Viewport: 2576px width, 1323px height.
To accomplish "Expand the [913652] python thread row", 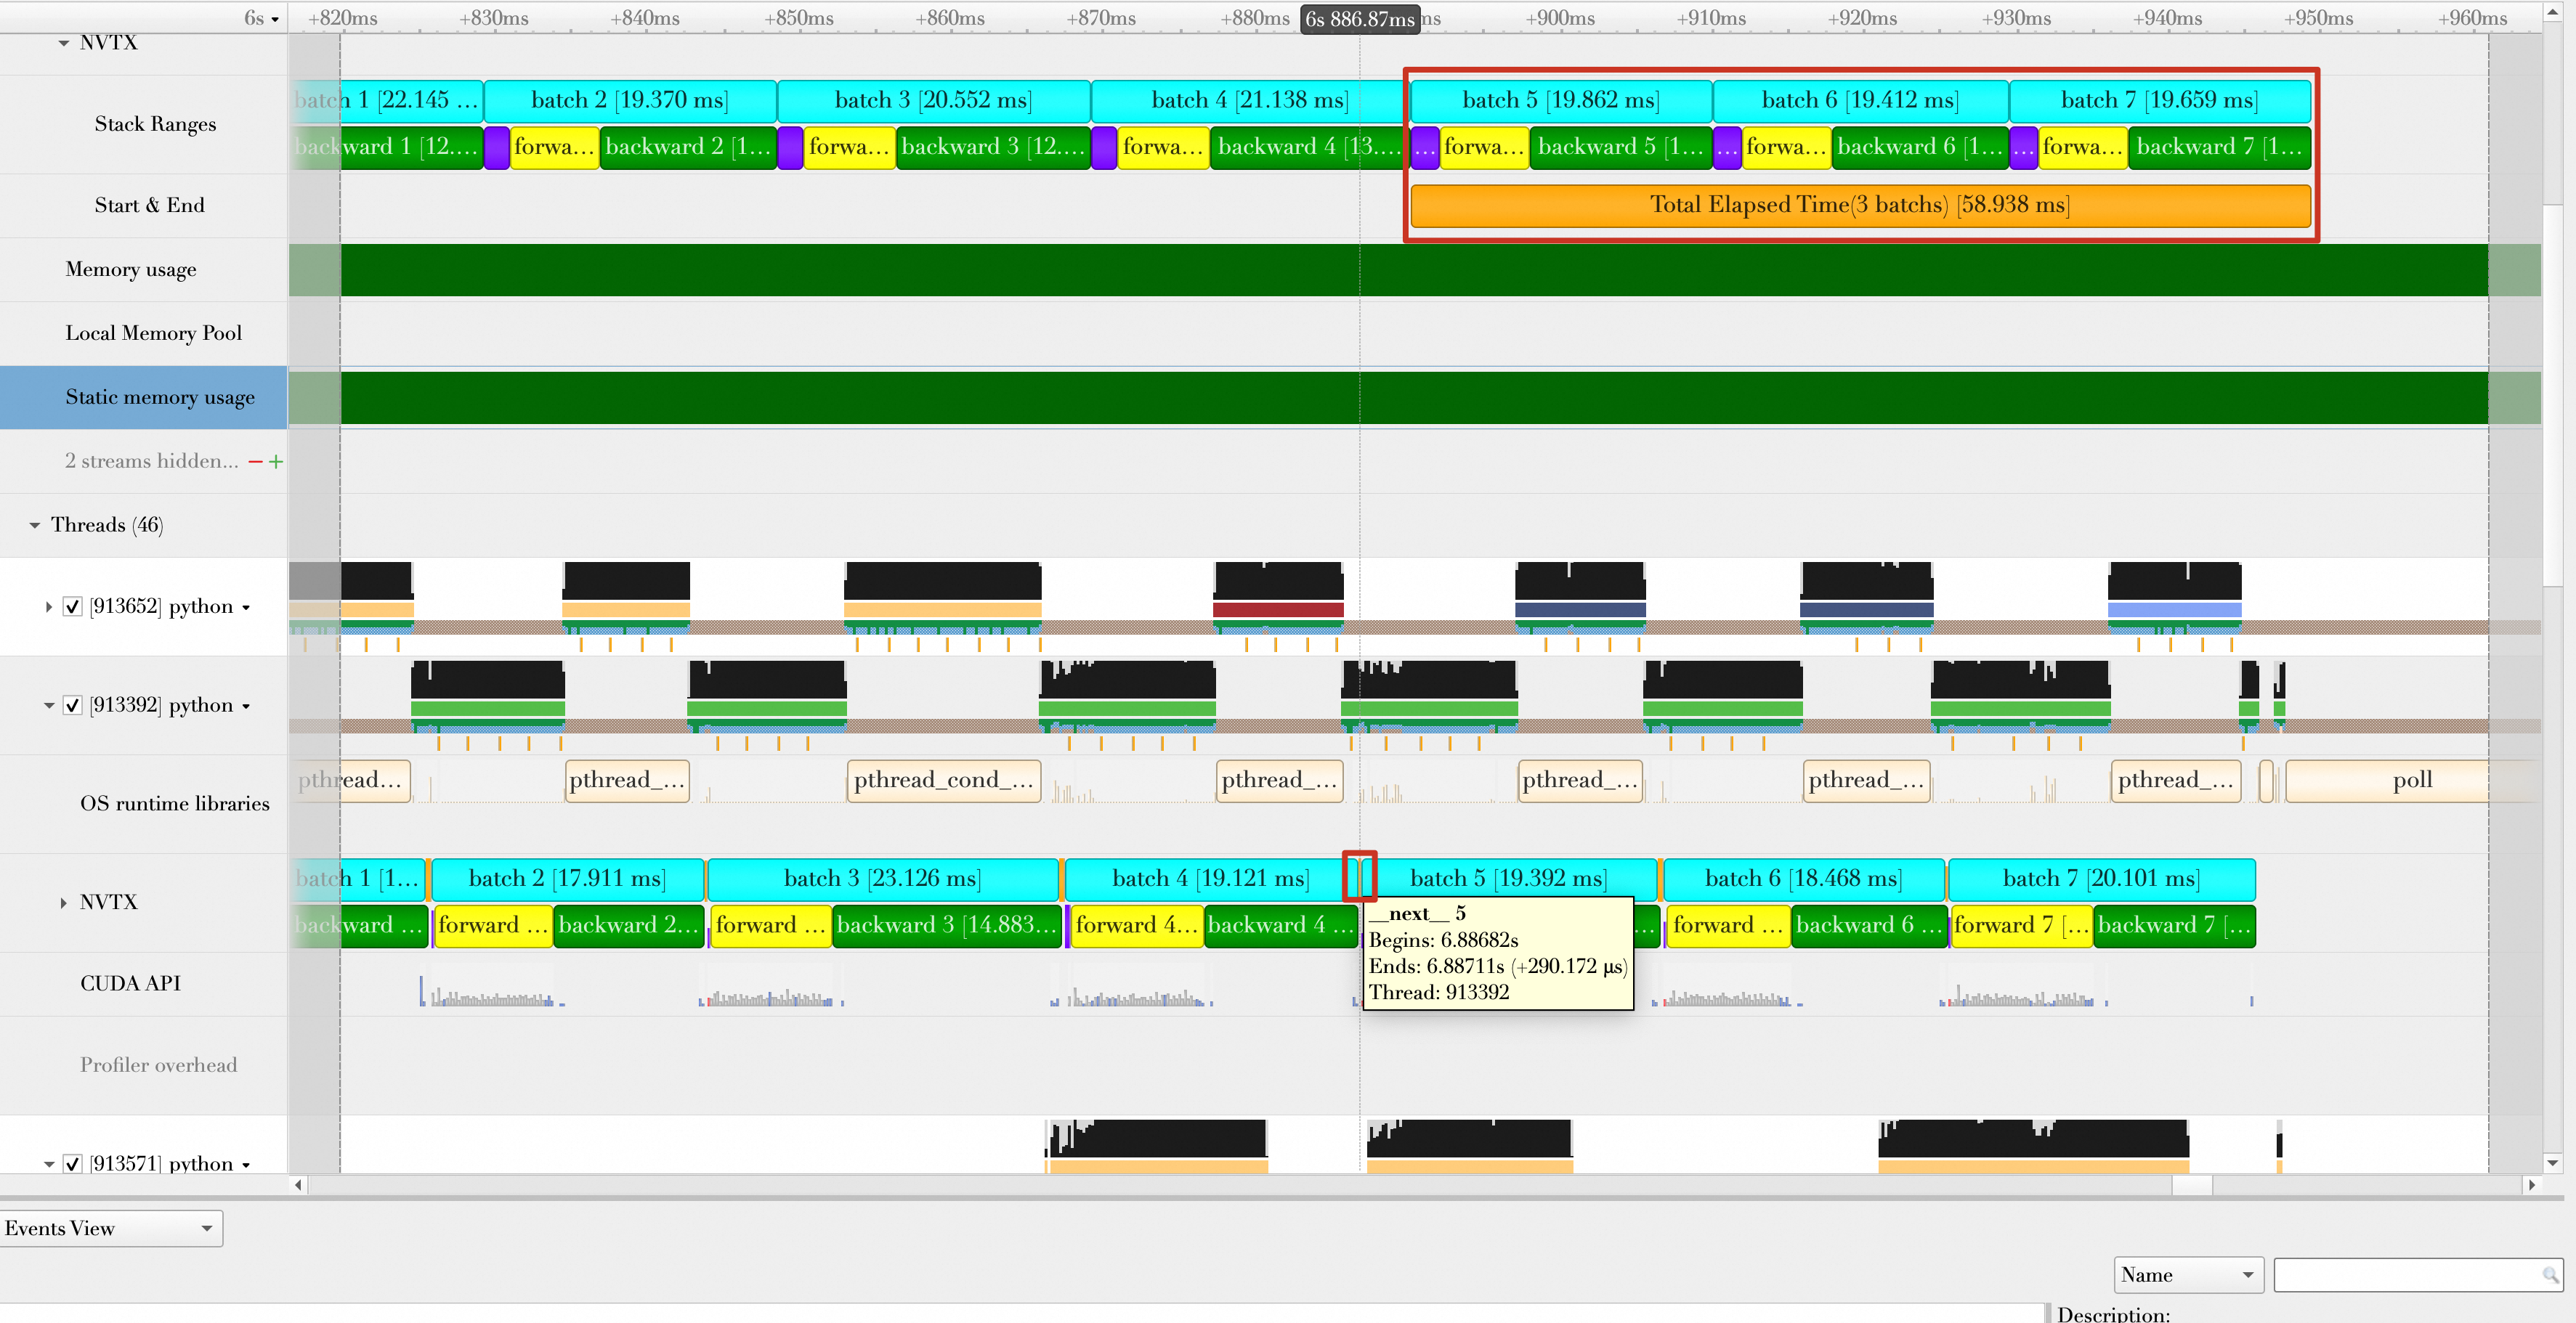I will tap(48, 606).
